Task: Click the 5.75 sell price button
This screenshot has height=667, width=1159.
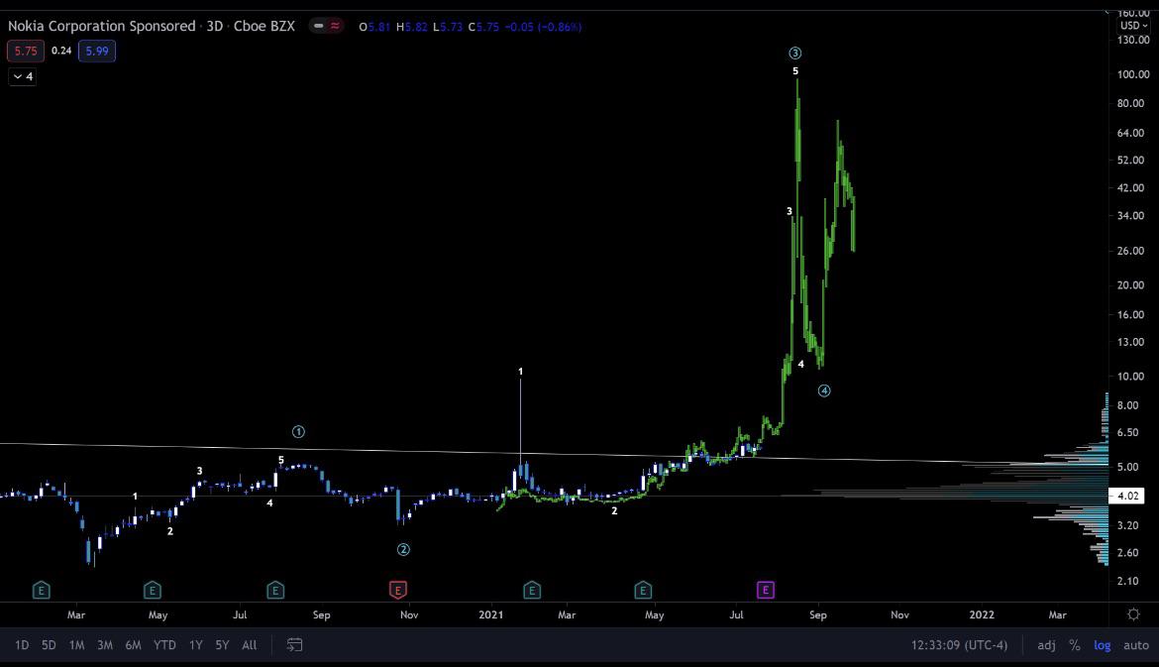Action: (24, 50)
